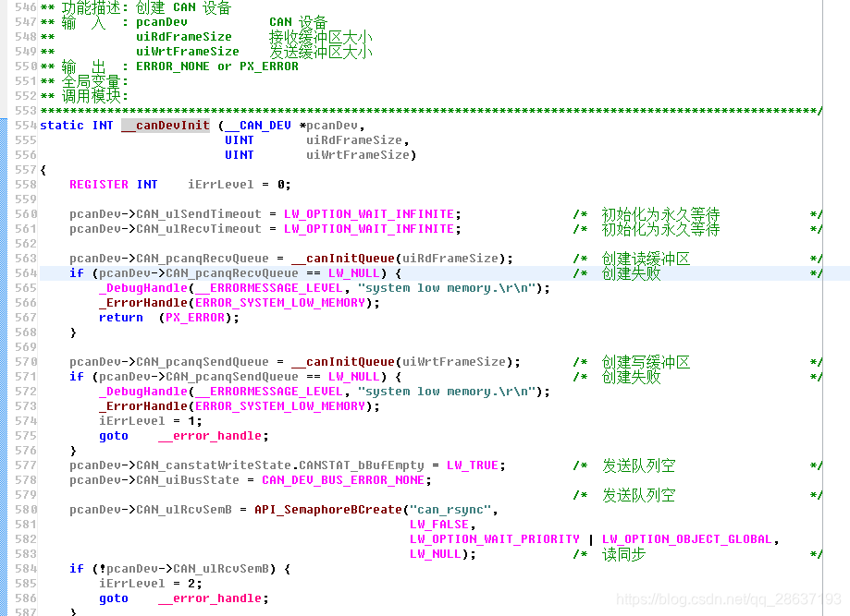Click API_SemaphoreBCreate call on line 580

point(328,510)
